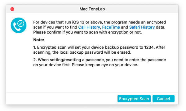Click the teal phone and compass logo

point(19,25)
